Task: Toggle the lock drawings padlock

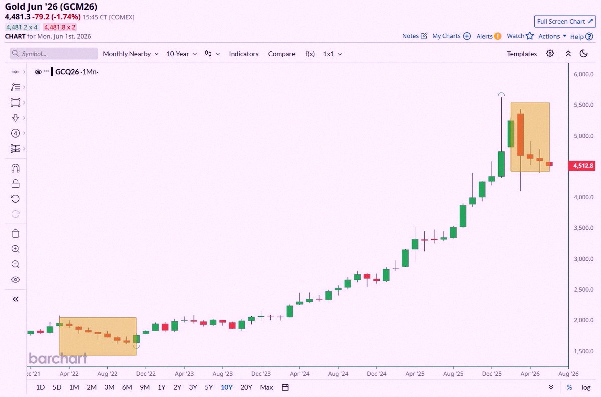Action: pos(15,183)
